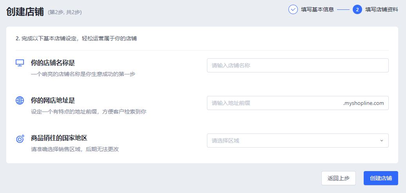Click the 商品销往的国家地区 heading

(x=59, y=138)
